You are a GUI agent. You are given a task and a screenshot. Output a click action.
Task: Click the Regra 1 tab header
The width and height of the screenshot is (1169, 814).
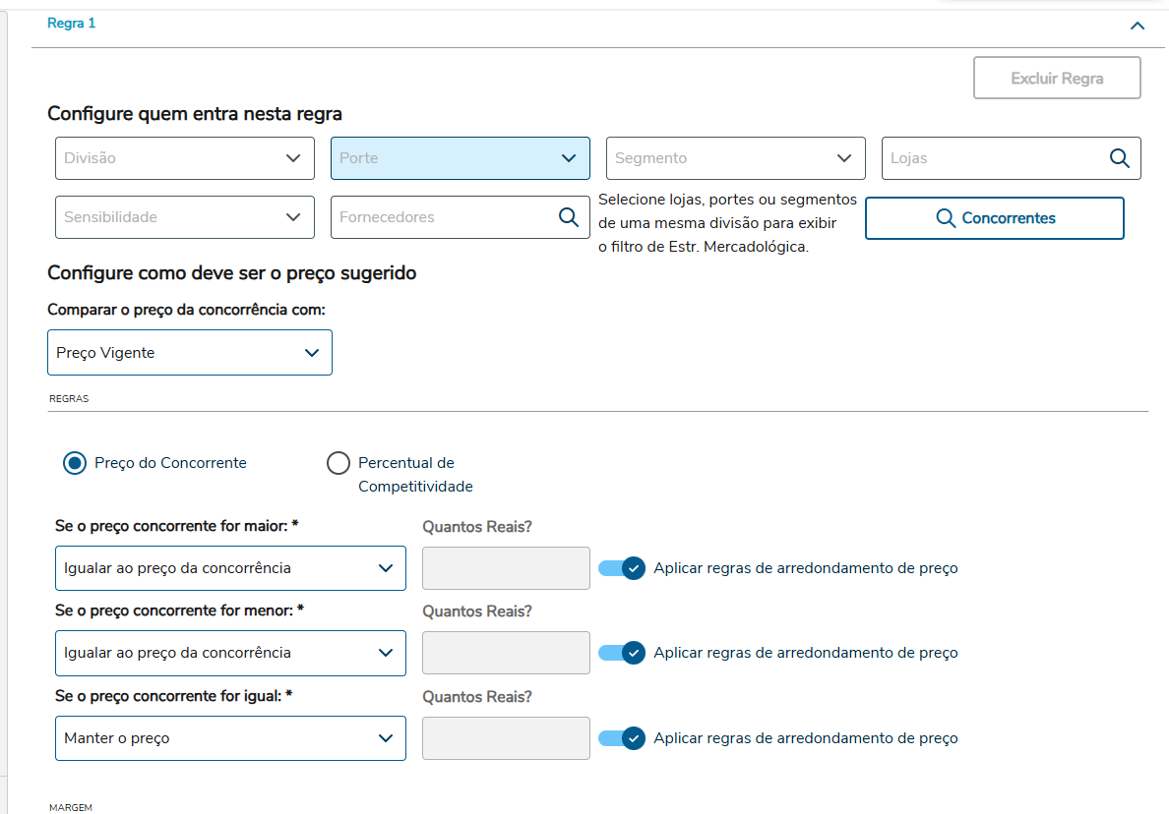pos(72,24)
